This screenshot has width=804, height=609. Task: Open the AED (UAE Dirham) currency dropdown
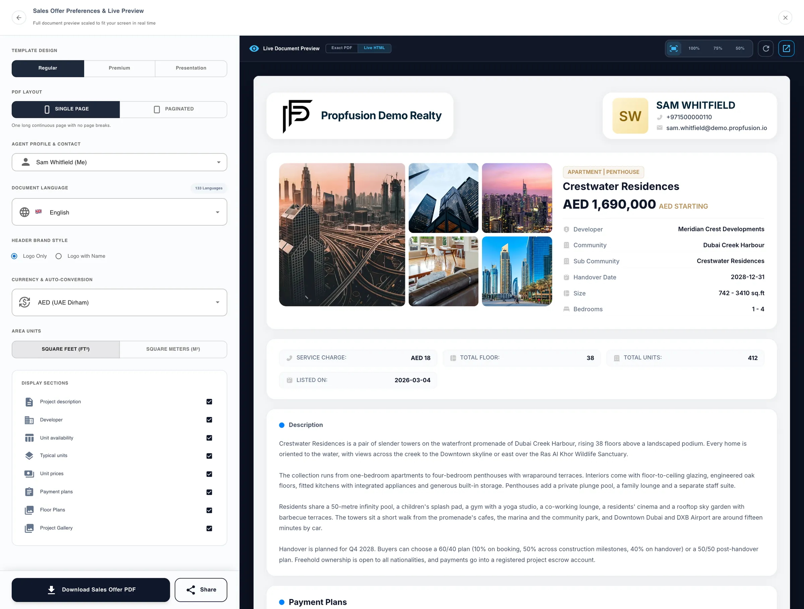coord(119,302)
